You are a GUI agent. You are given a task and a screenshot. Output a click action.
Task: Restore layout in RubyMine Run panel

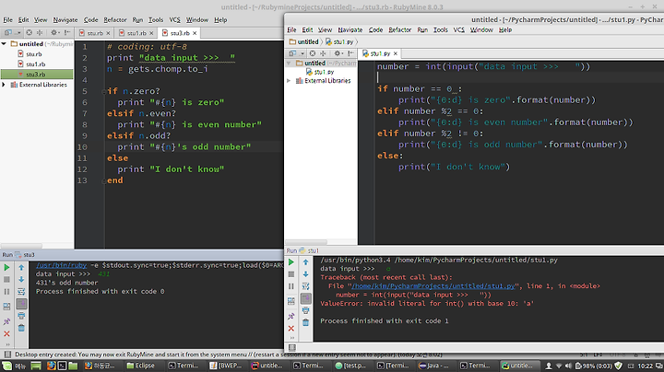(6, 307)
